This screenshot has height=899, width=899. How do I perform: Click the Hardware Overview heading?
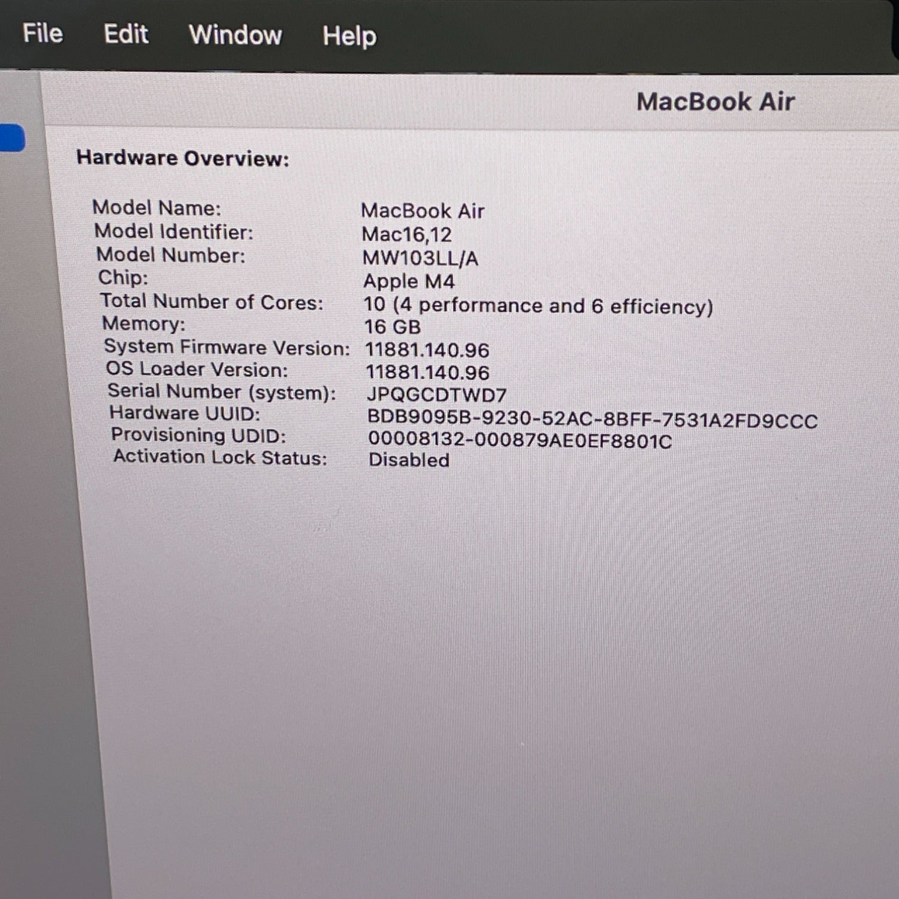183,158
